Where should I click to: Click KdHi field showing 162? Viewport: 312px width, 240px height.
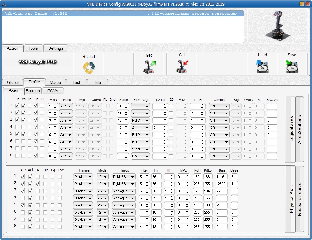tap(197, 177)
